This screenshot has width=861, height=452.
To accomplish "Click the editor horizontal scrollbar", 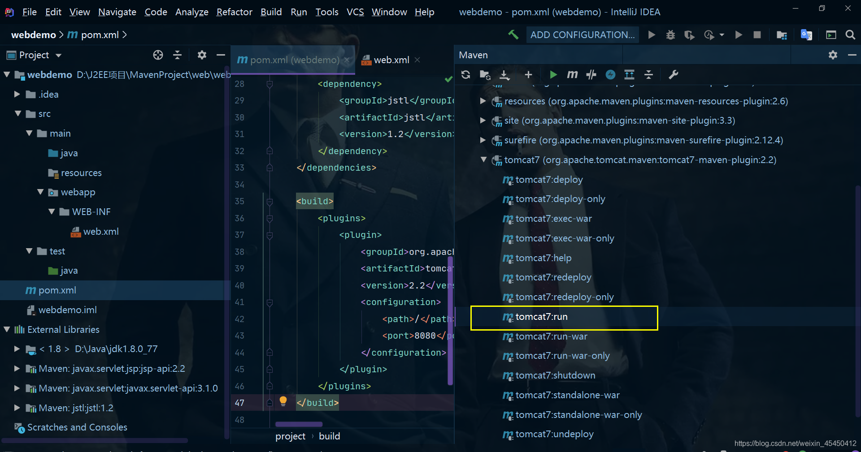I will point(299,424).
